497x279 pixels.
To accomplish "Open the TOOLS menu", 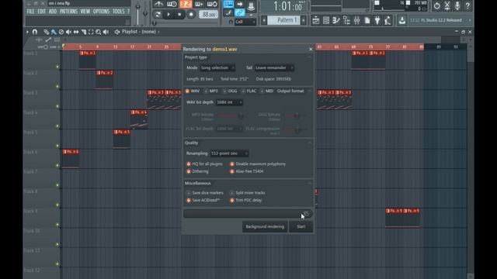I will (119, 12).
